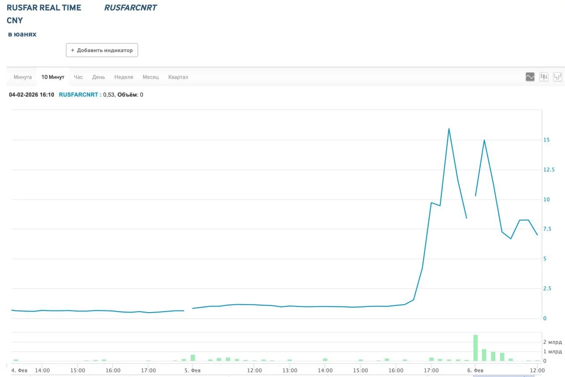Image resolution: width=565 pixels, height=377 pixels.
Task: Select the line chart type icon
Action: (x=530, y=77)
